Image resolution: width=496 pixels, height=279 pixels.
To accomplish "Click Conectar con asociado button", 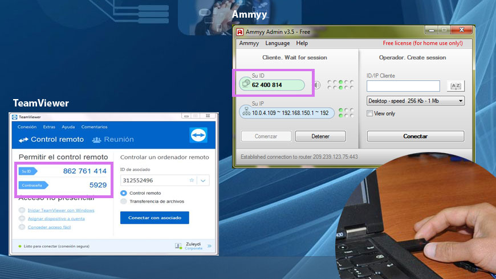I will [155, 218].
